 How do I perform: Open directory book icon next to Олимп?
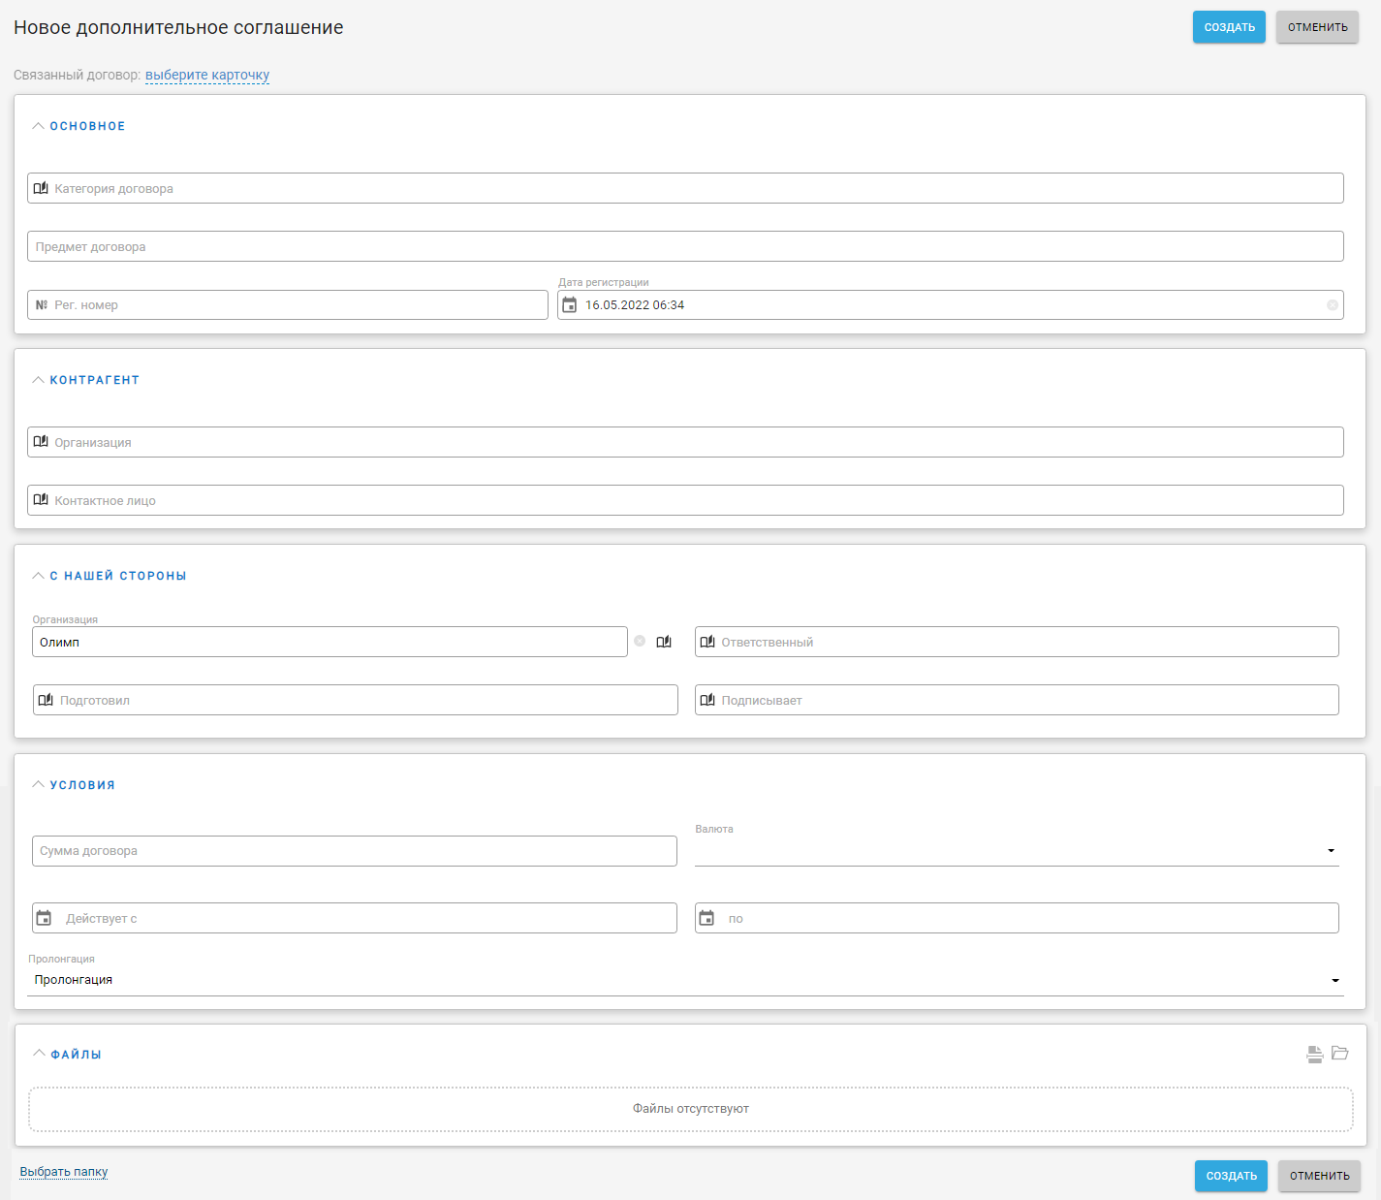pyautogui.click(x=664, y=642)
